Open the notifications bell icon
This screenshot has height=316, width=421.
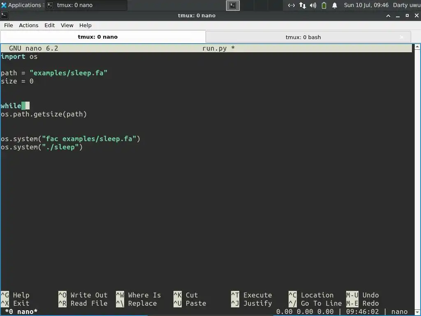click(335, 5)
